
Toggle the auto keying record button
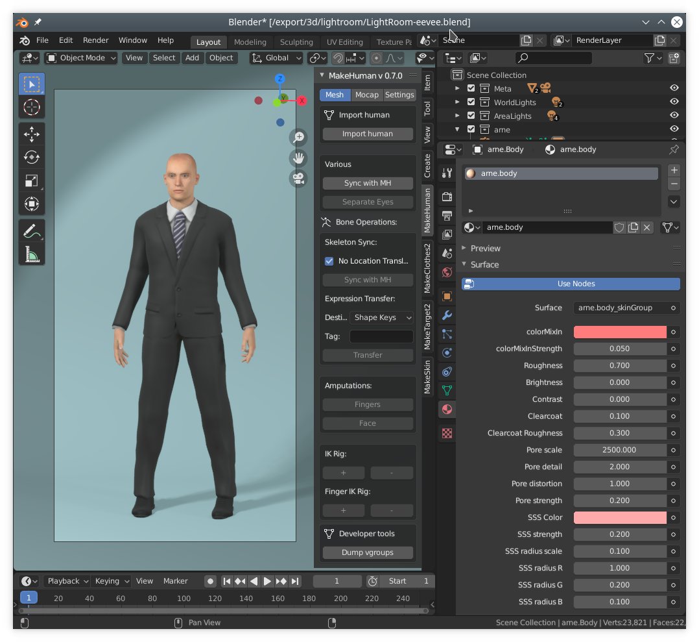[210, 581]
